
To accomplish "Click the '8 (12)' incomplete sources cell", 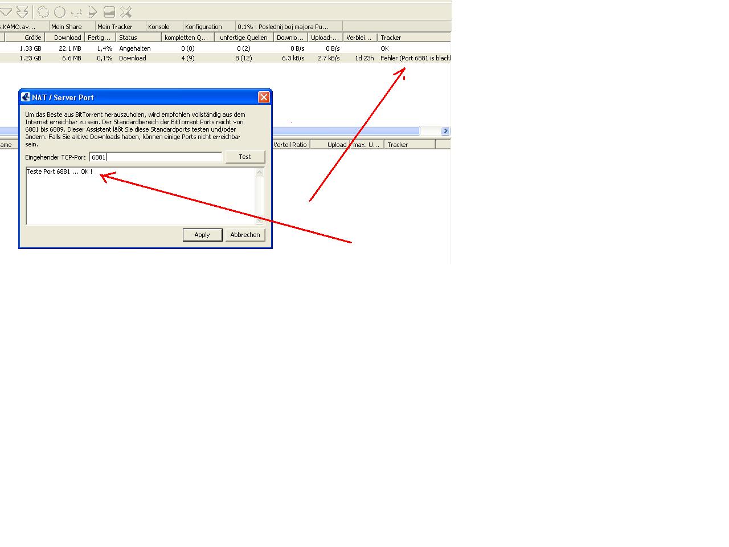I will tap(244, 58).
